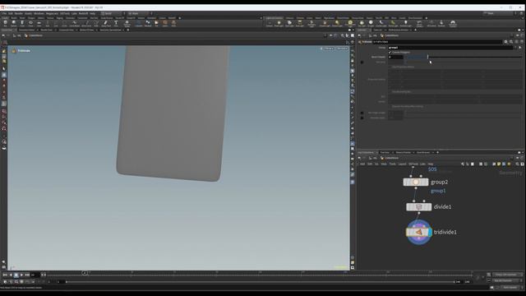Open the Persp viewport menu
Viewport: 526px width, 296px height.
[x=328, y=49]
